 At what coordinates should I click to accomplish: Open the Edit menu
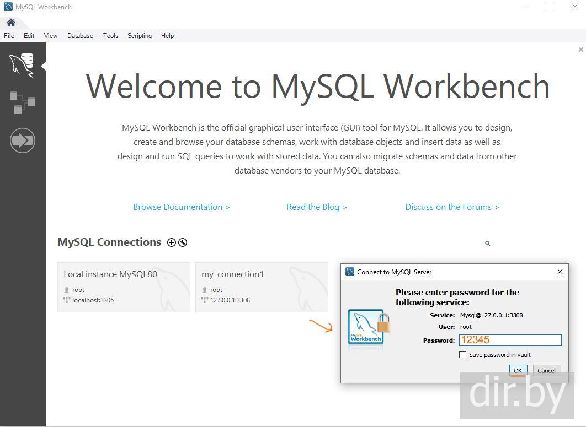click(29, 36)
